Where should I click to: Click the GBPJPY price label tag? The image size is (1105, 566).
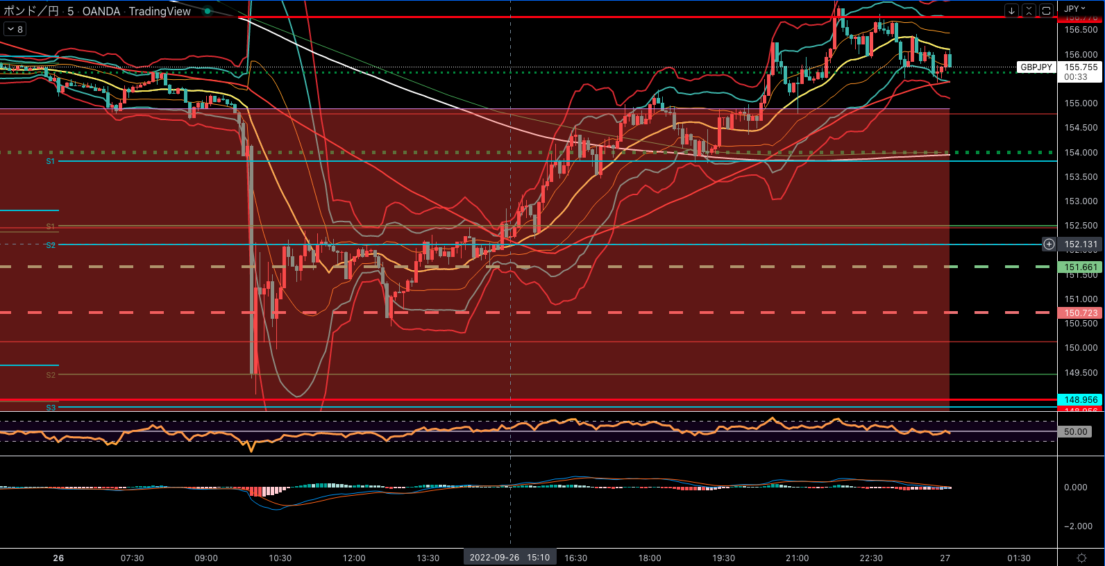tap(1036, 67)
